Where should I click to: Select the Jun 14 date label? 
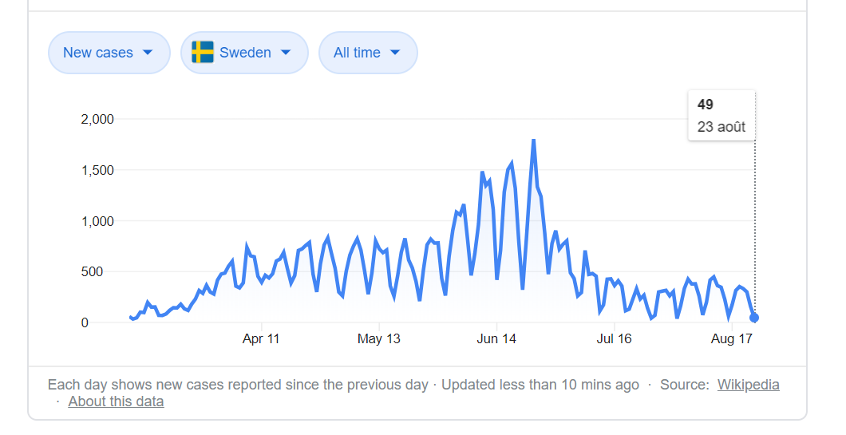click(496, 339)
